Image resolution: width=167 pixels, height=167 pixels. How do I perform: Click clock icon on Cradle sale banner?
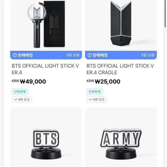pos(90,55)
